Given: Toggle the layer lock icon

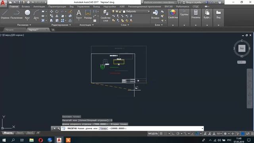Looking at the screenshot, I should (120, 12).
